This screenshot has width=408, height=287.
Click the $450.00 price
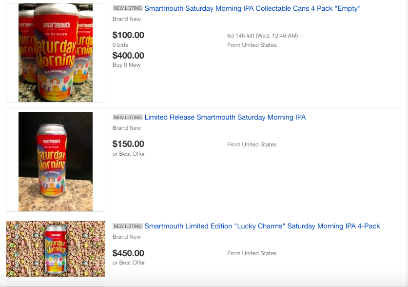point(128,253)
